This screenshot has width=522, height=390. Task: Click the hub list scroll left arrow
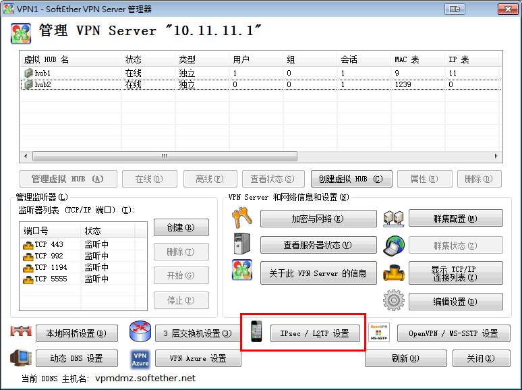(x=26, y=156)
